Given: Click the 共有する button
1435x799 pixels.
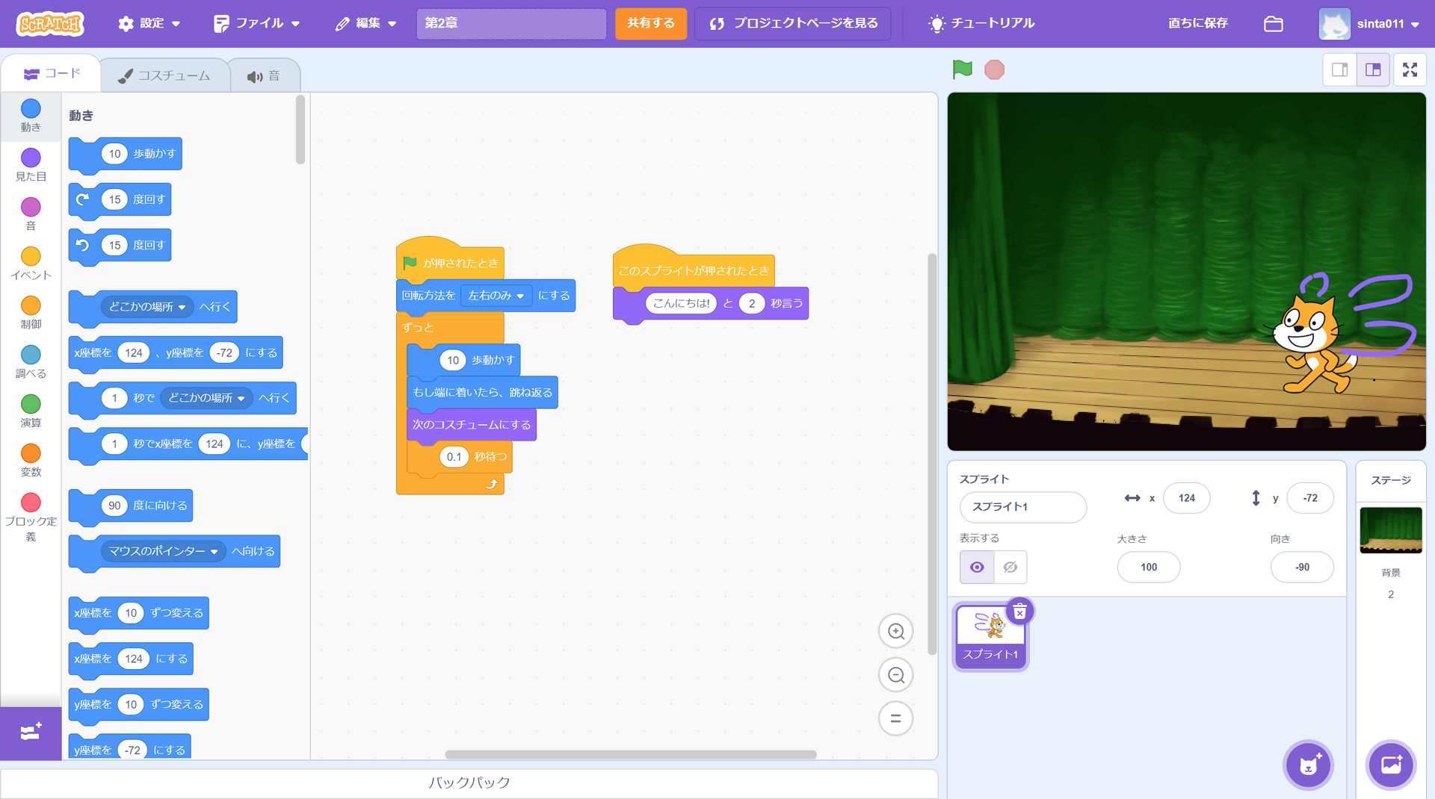Looking at the screenshot, I should (650, 24).
